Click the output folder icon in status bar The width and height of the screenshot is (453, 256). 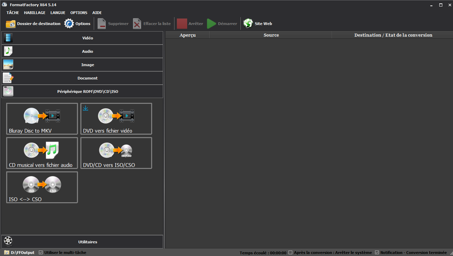pyautogui.click(x=7, y=253)
